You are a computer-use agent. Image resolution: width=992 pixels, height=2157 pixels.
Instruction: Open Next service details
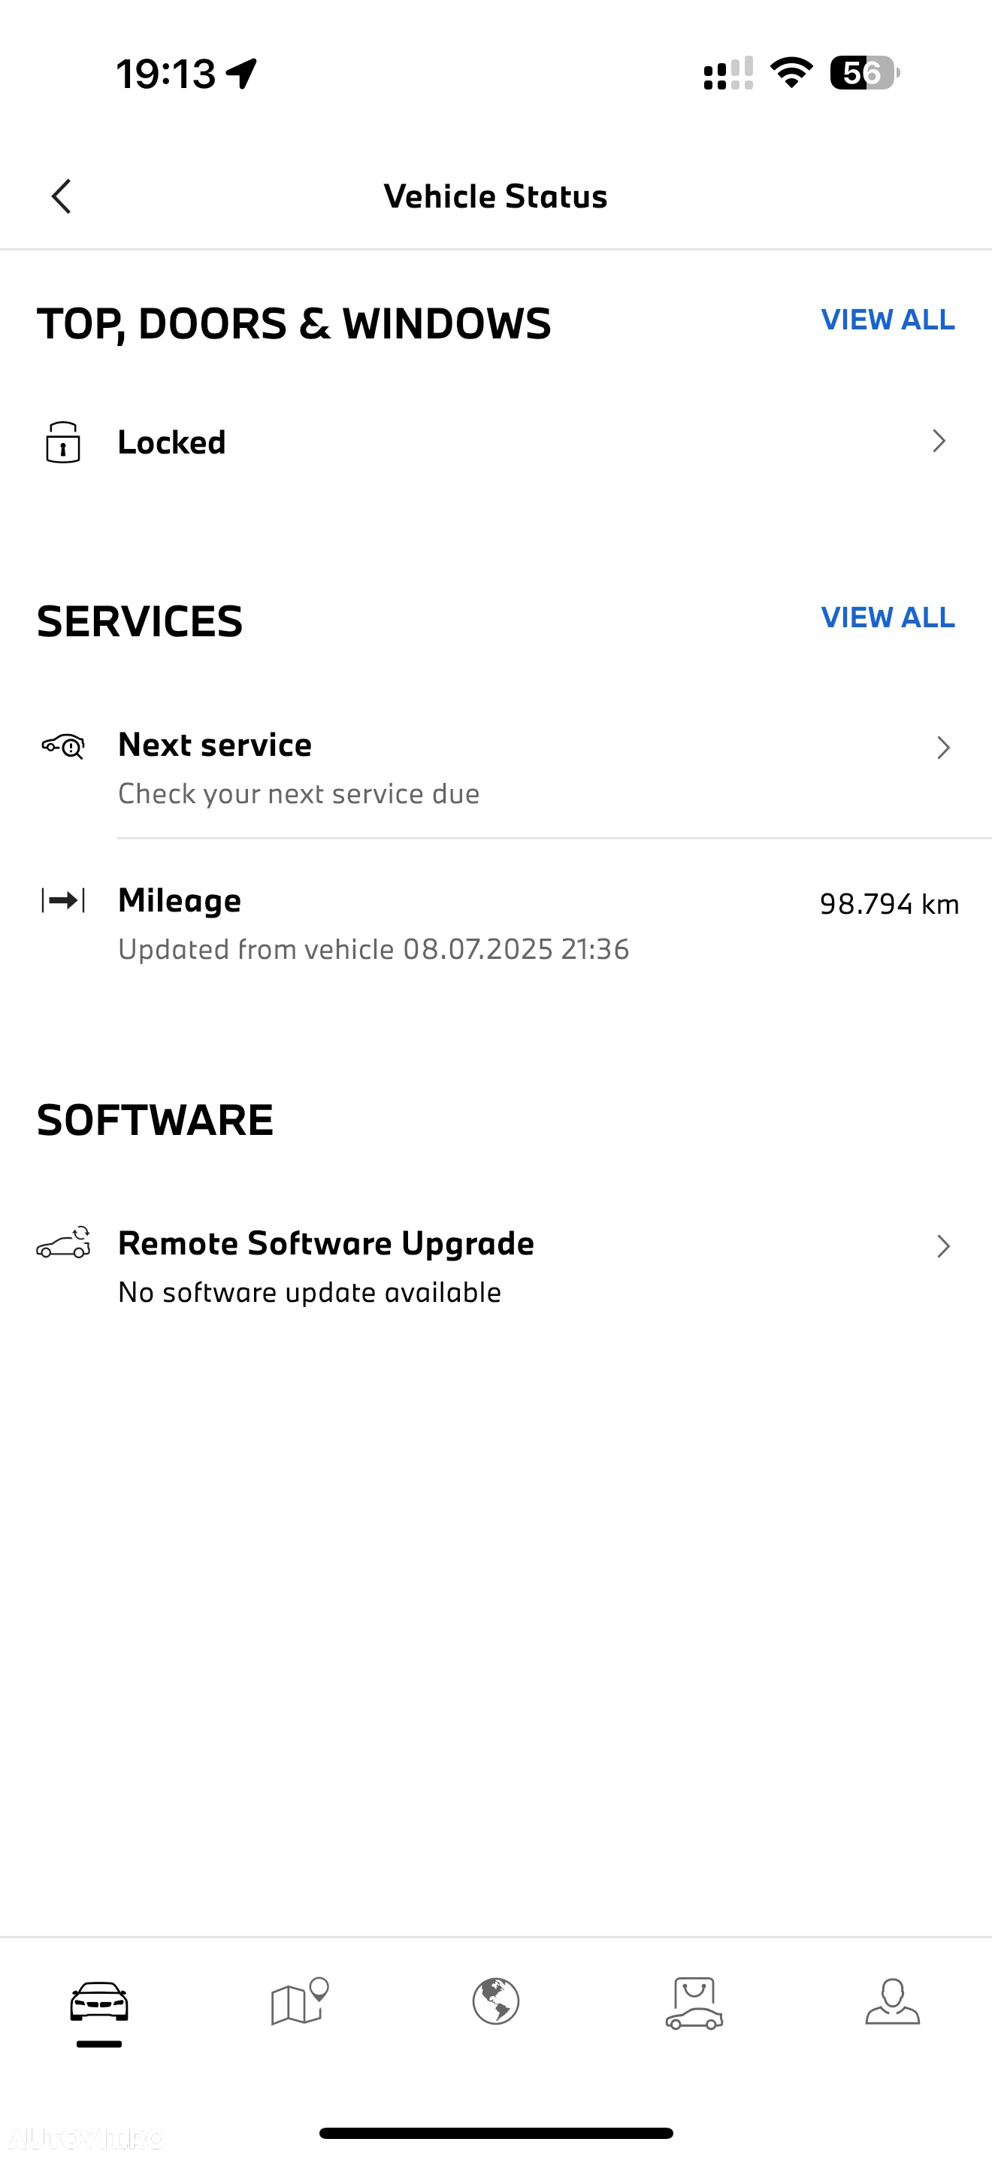coord(496,768)
